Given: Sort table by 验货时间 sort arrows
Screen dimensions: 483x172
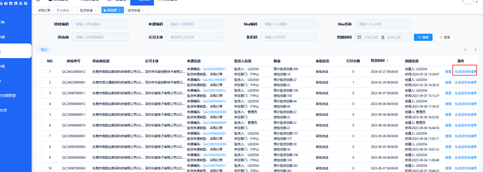Looking at the screenshot, I should point(388,61).
